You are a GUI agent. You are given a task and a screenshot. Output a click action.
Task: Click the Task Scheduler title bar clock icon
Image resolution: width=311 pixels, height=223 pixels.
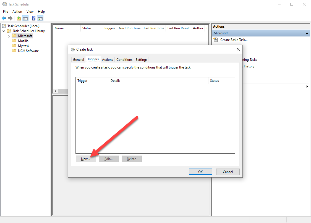tap(5, 4)
